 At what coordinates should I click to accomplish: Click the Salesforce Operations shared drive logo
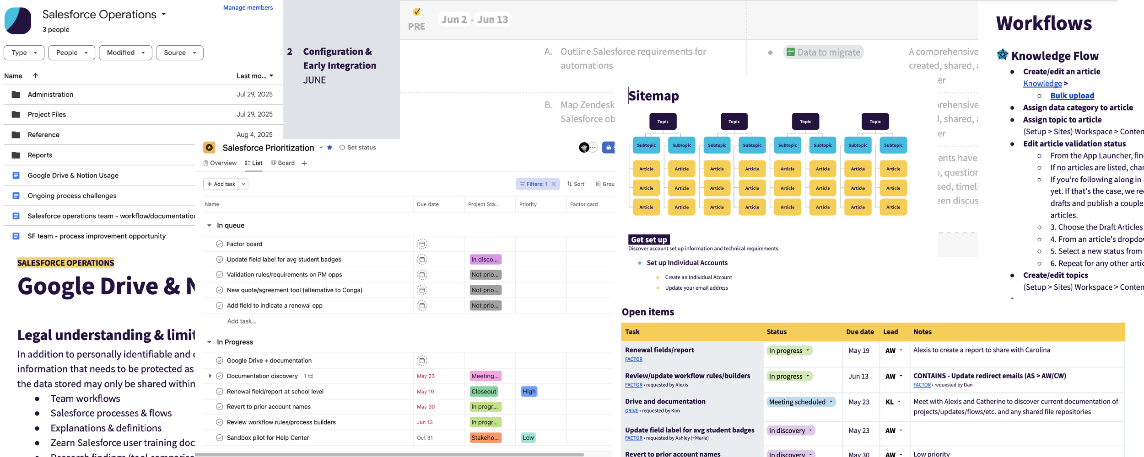[x=18, y=21]
